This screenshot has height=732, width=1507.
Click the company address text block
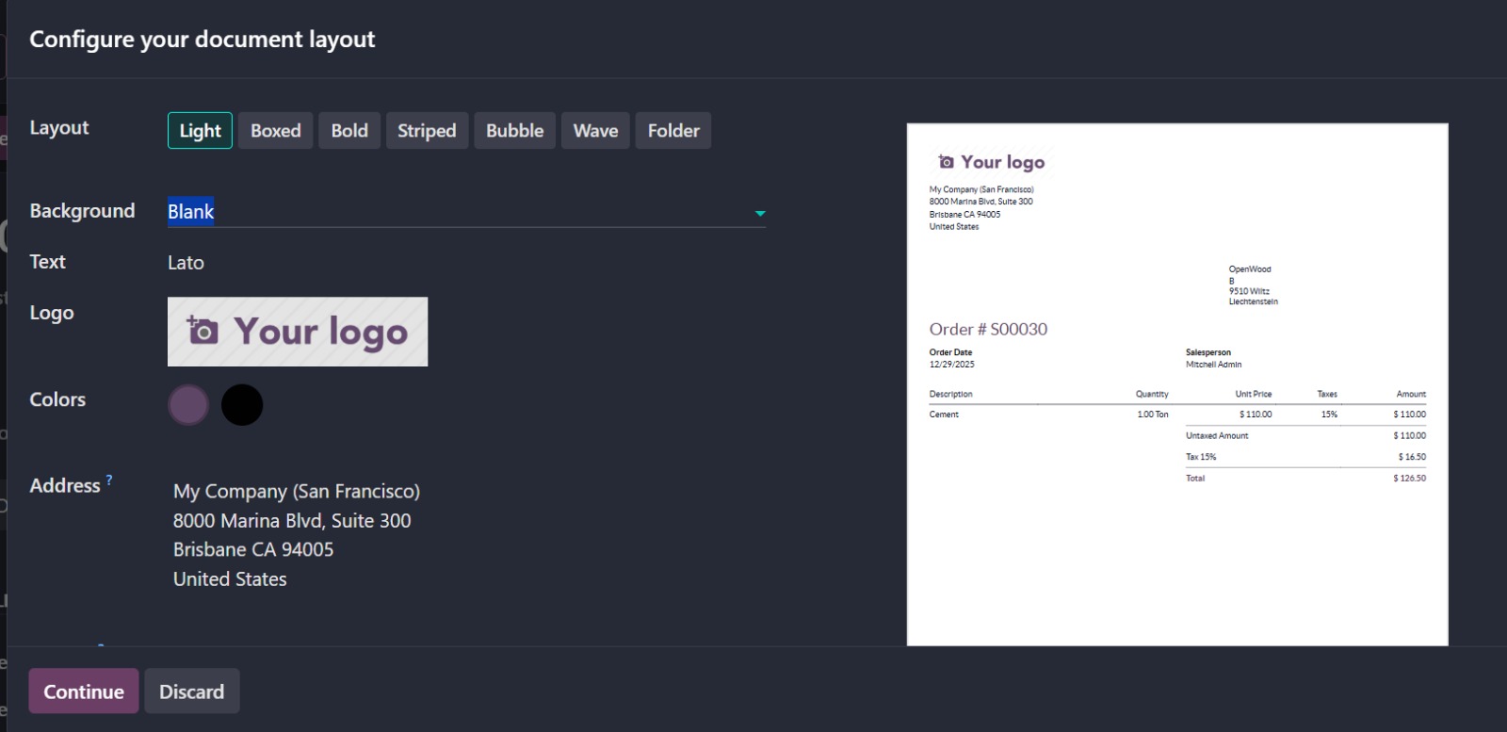pos(296,534)
